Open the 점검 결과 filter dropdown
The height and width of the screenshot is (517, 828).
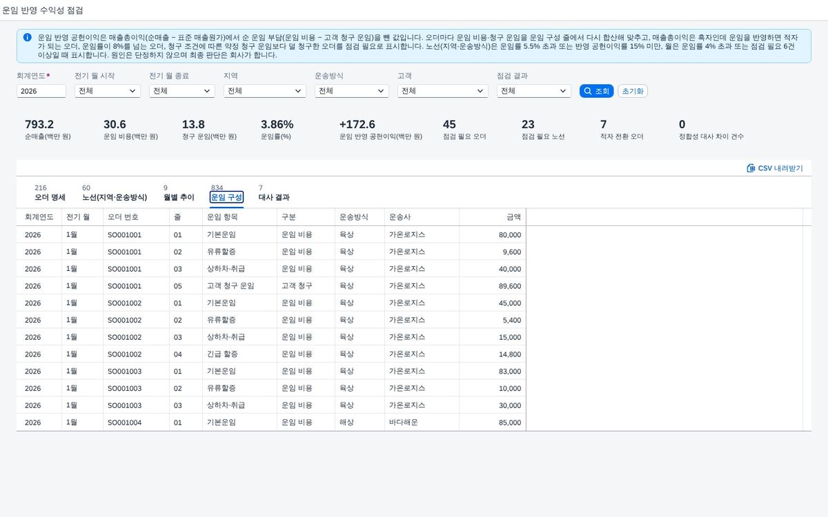pyautogui.click(x=534, y=91)
